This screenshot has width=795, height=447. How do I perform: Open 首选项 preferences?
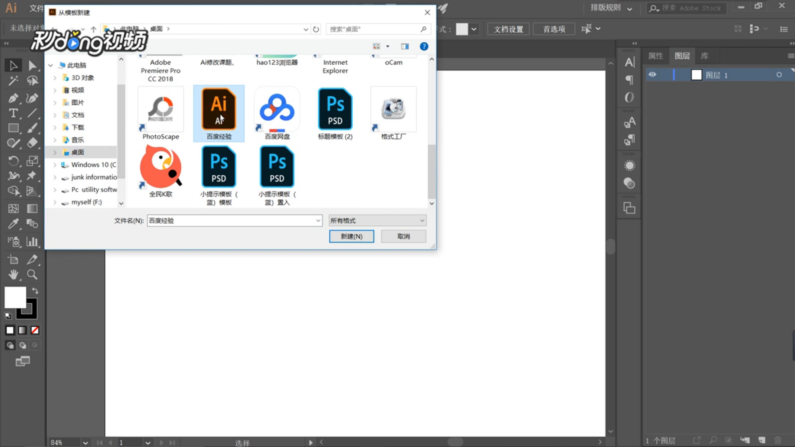554,29
